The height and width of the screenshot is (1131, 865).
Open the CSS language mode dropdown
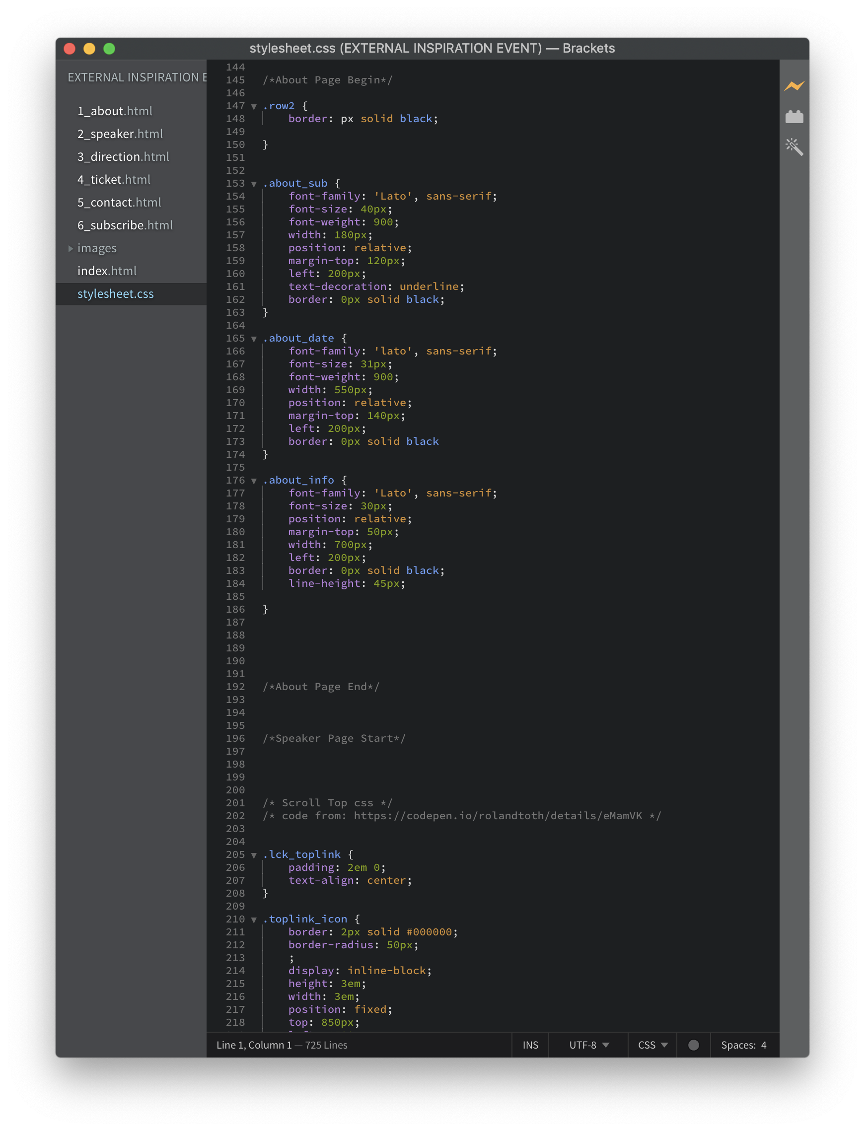pyautogui.click(x=652, y=1045)
